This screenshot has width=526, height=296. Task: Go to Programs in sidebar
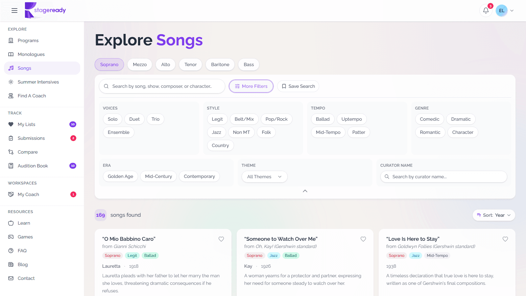pos(42,40)
